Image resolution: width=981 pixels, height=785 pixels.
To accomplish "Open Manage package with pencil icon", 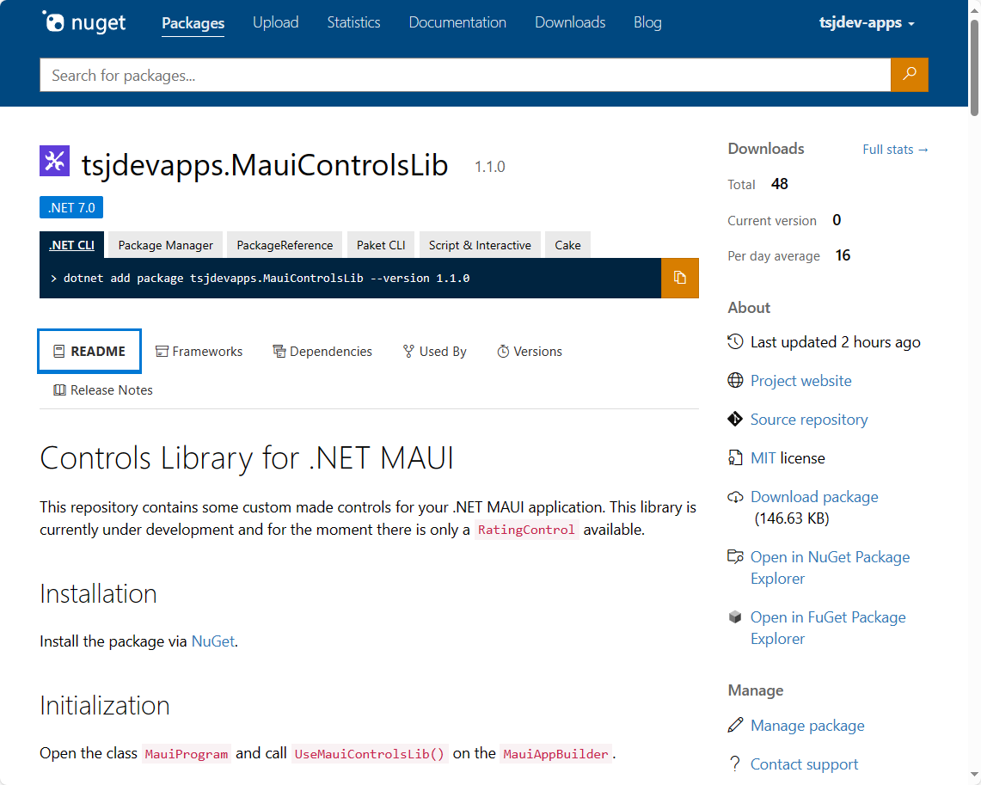I will coord(806,726).
